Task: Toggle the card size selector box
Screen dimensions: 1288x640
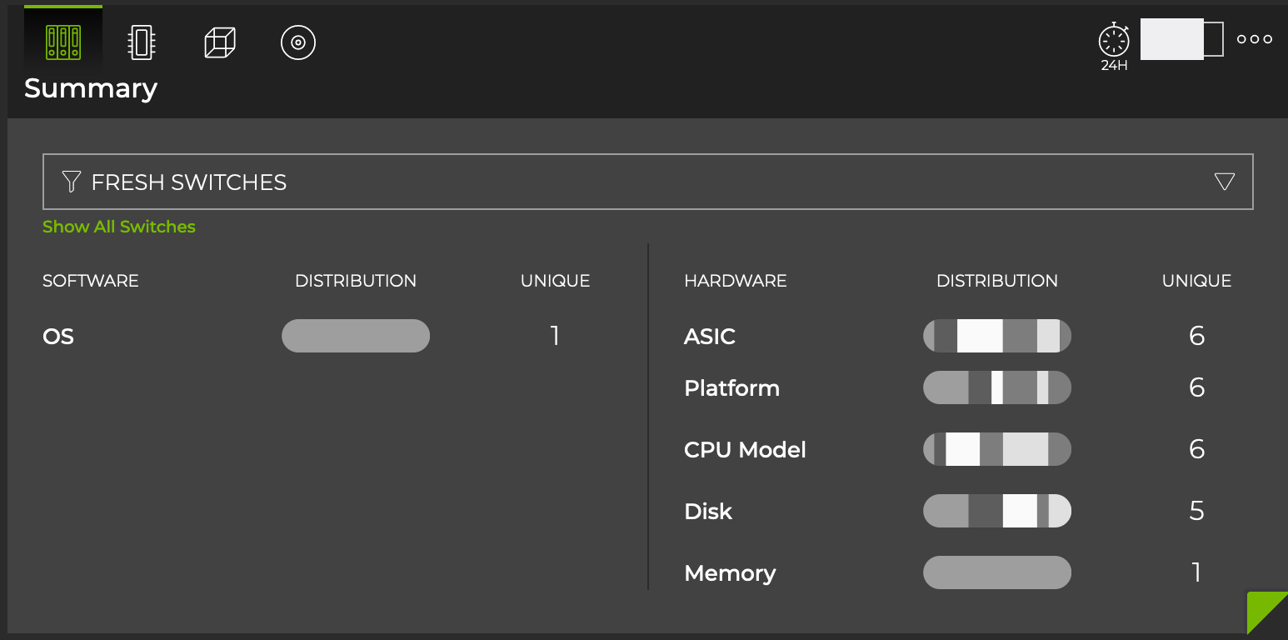Action: [1181, 39]
